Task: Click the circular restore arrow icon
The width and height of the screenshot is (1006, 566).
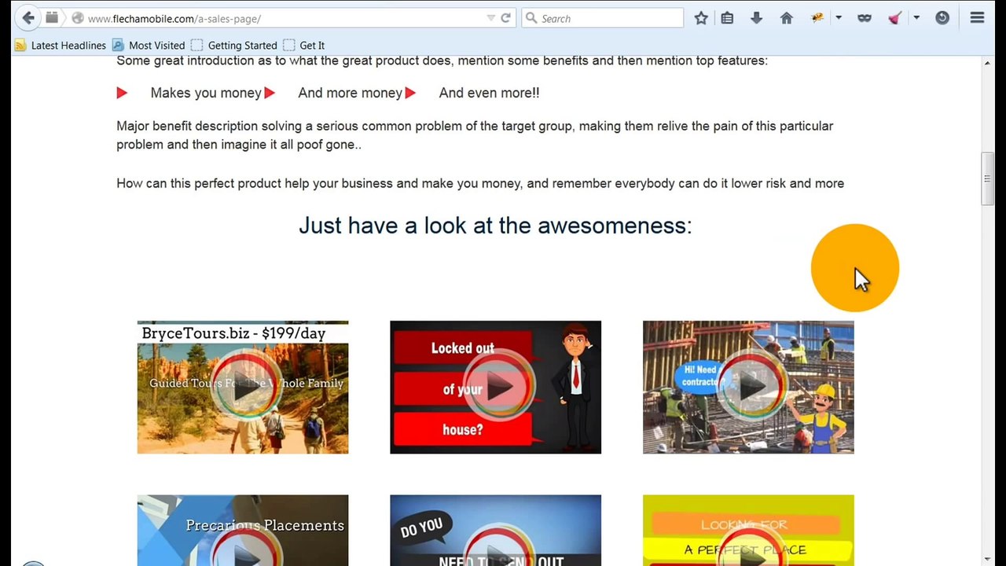Action: tap(942, 18)
